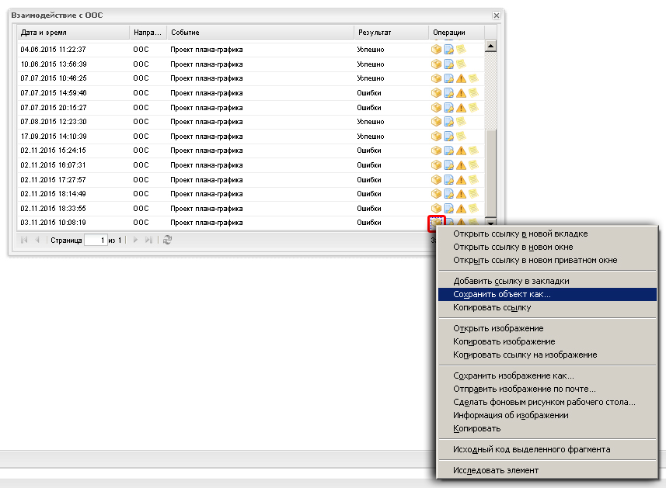Click signed document icon in 04.06.2015 row
This screenshot has height=488, width=666.
tap(448, 50)
